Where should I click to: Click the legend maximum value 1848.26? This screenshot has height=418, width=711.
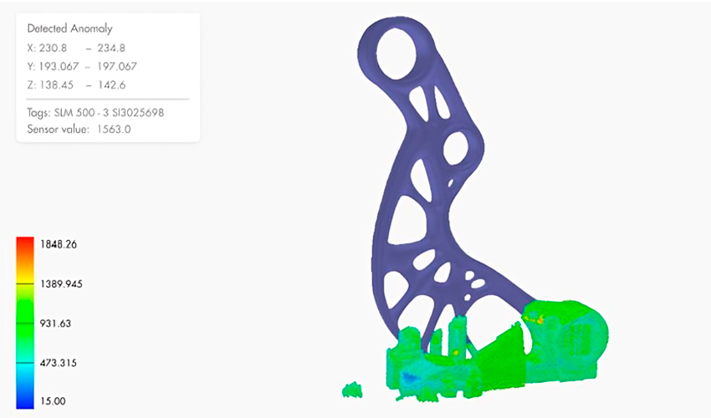coord(59,244)
